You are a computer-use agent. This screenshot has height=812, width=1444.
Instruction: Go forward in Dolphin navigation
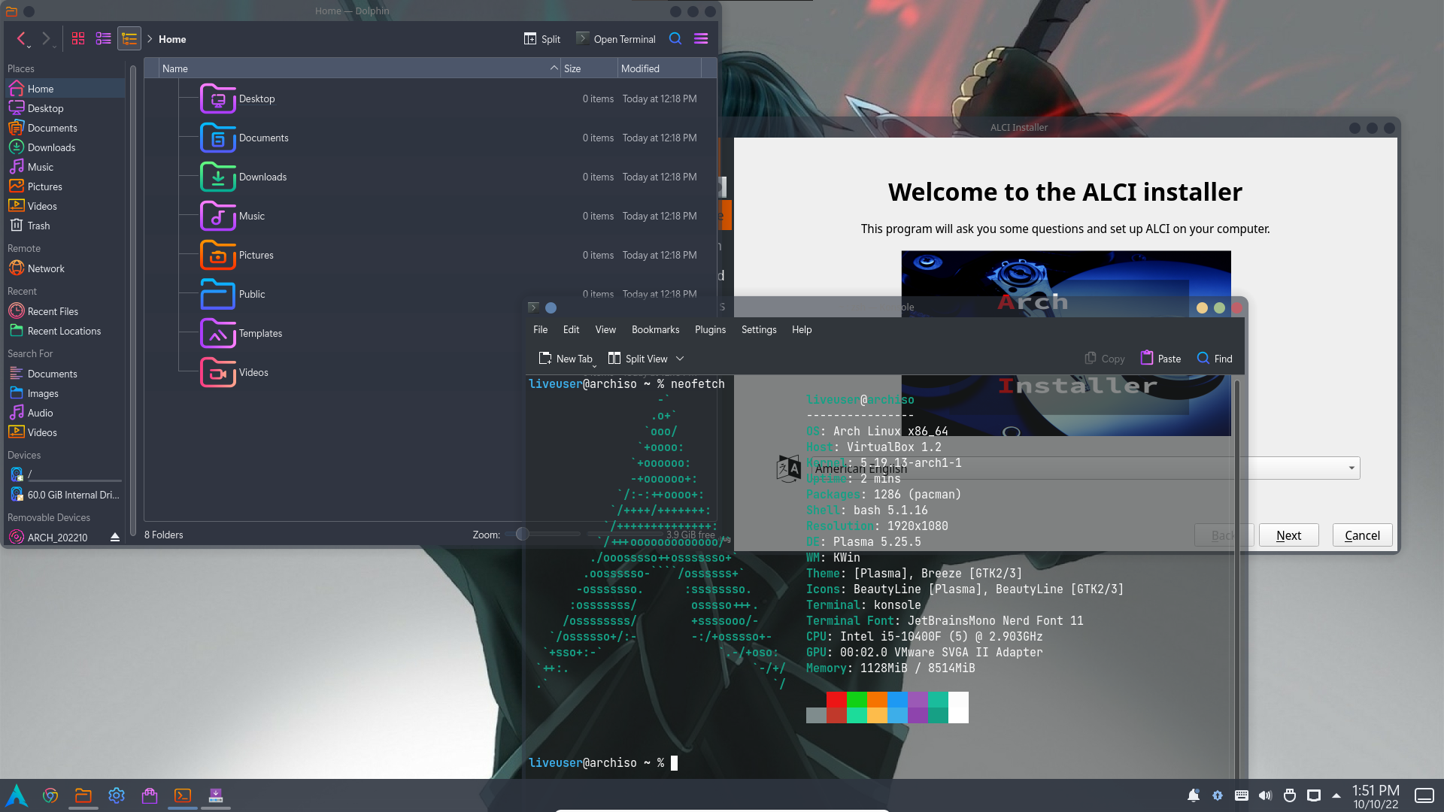(46, 39)
